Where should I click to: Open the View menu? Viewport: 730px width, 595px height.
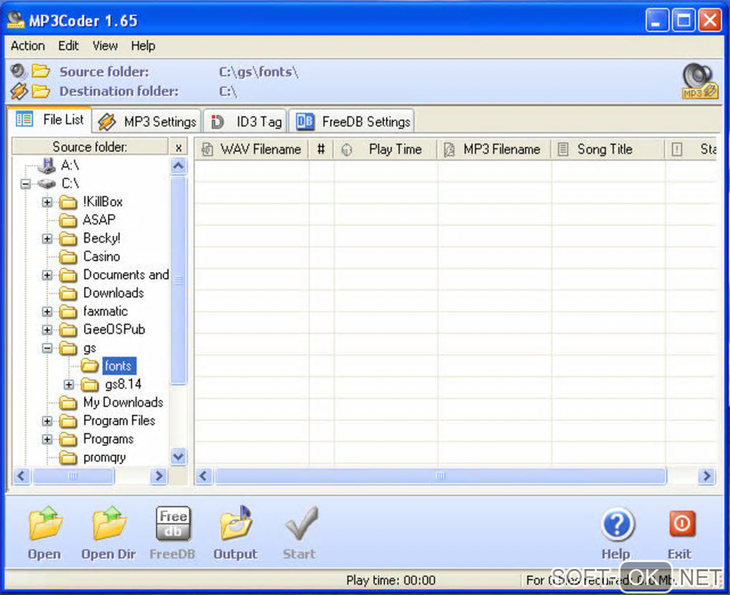point(104,46)
